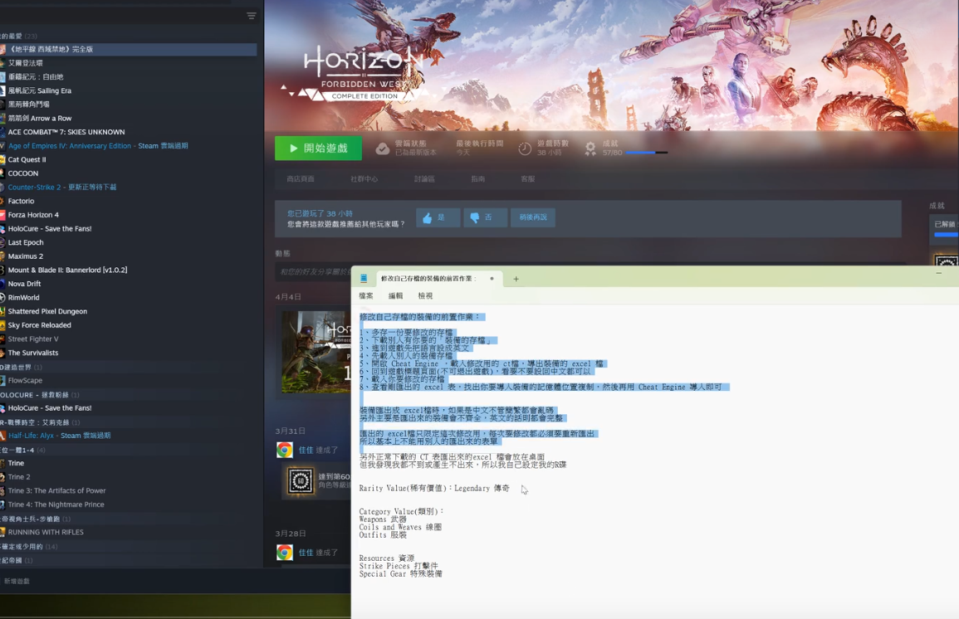Select Forza Horizon 4 in the library

point(33,215)
